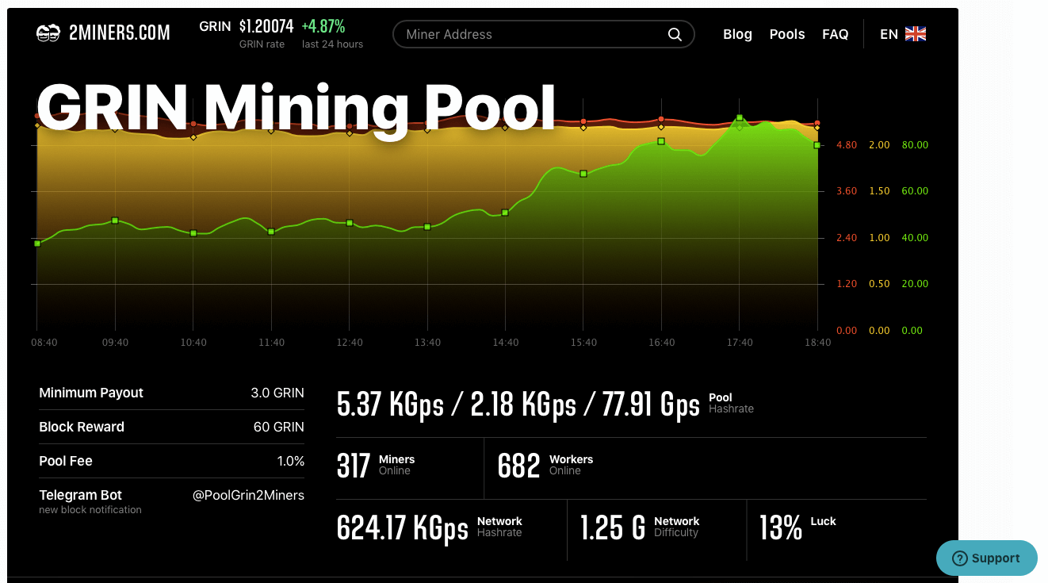Open the EN language selector
1048x583 pixels.
[889, 34]
